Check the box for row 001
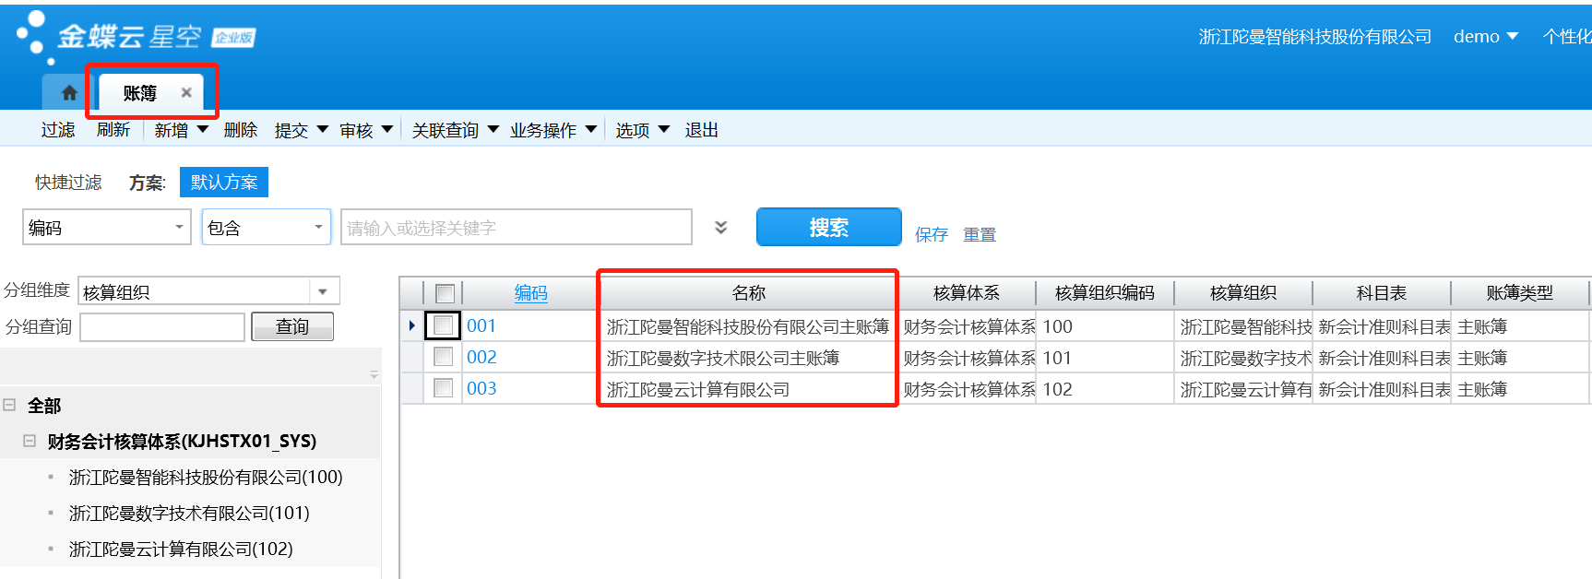This screenshot has width=1592, height=579. coord(444,325)
